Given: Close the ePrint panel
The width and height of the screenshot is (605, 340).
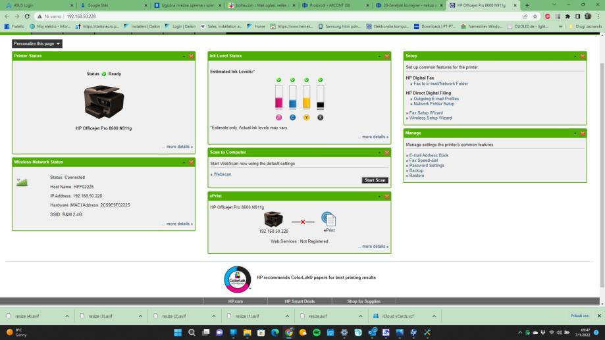Looking at the screenshot, I should [x=386, y=197].
